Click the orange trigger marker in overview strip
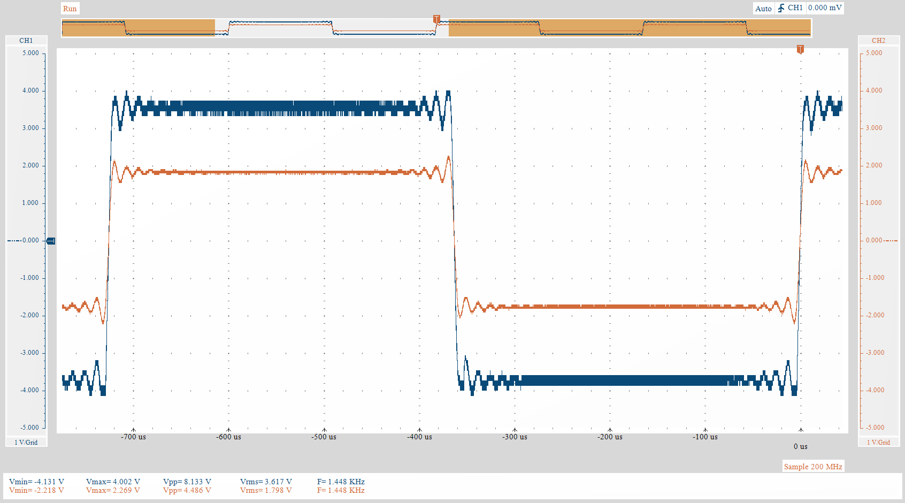The image size is (905, 503). click(x=436, y=19)
